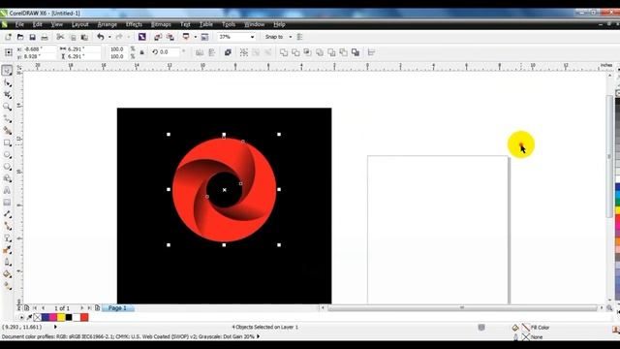This screenshot has width=620, height=349.
Task: Select the Pick tool in the toolbox
Action: pos(7,71)
